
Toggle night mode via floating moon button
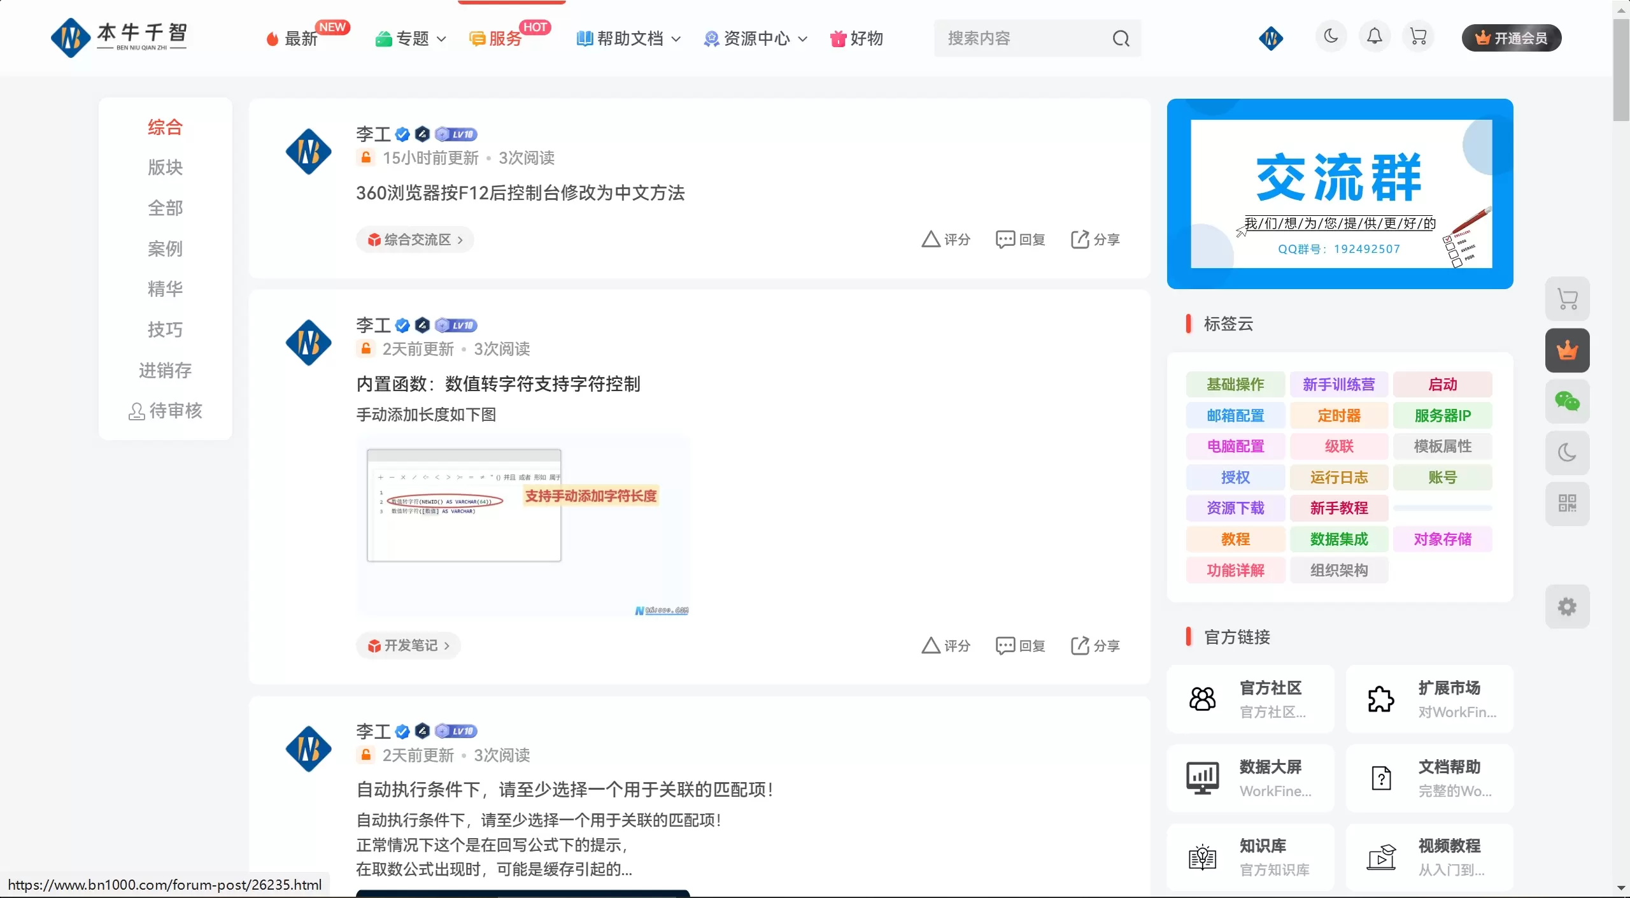click(1567, 453)
